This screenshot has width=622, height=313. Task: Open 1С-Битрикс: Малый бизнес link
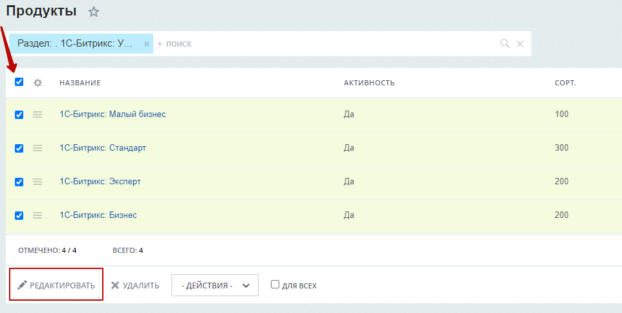pos(113,114)
